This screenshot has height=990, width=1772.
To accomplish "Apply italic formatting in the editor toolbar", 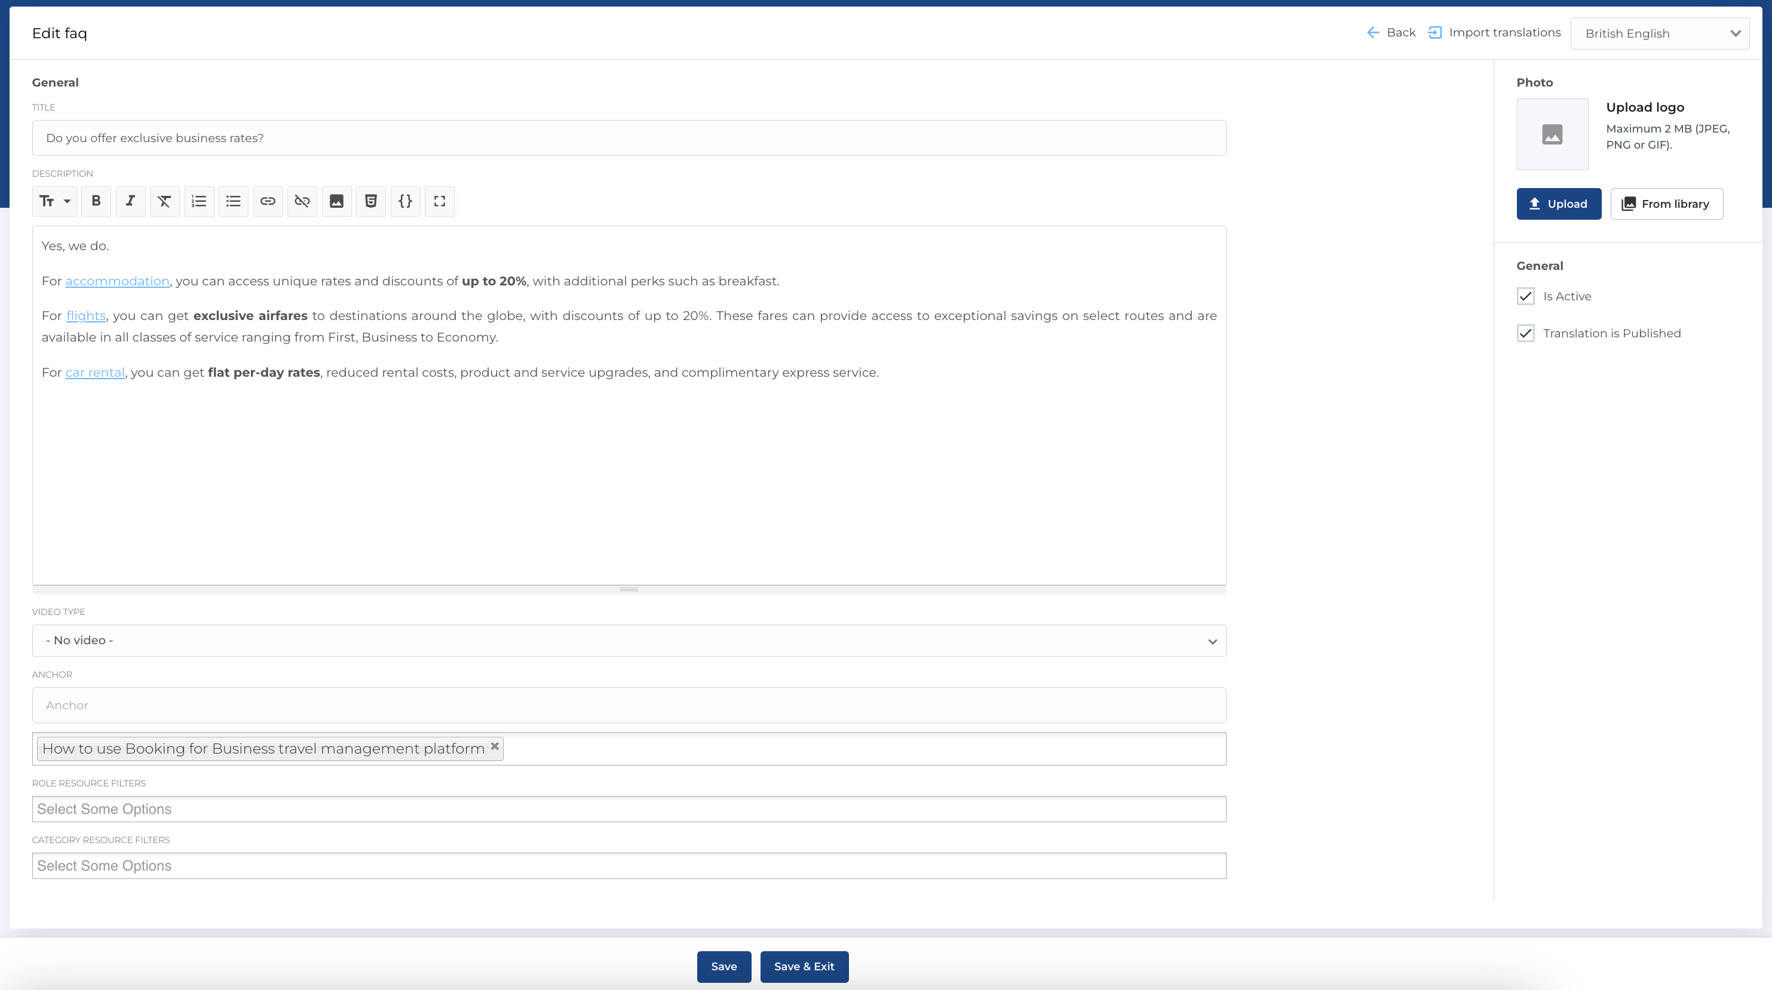I will 131,201.
